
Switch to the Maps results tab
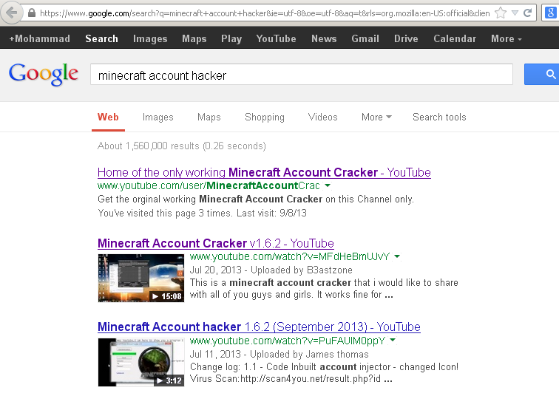209,117
